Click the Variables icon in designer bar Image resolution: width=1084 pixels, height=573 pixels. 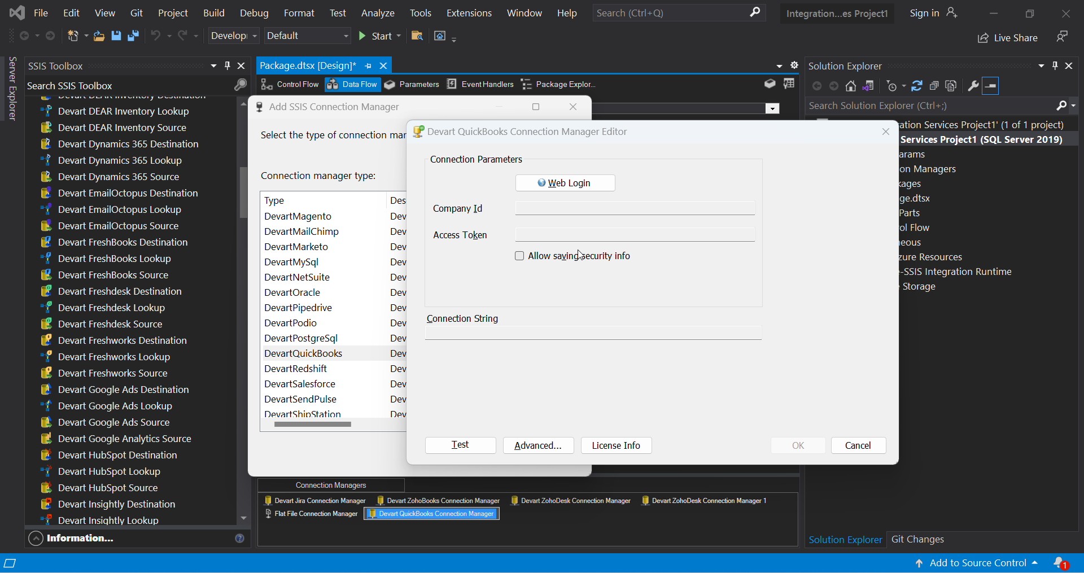click(789, 84)
